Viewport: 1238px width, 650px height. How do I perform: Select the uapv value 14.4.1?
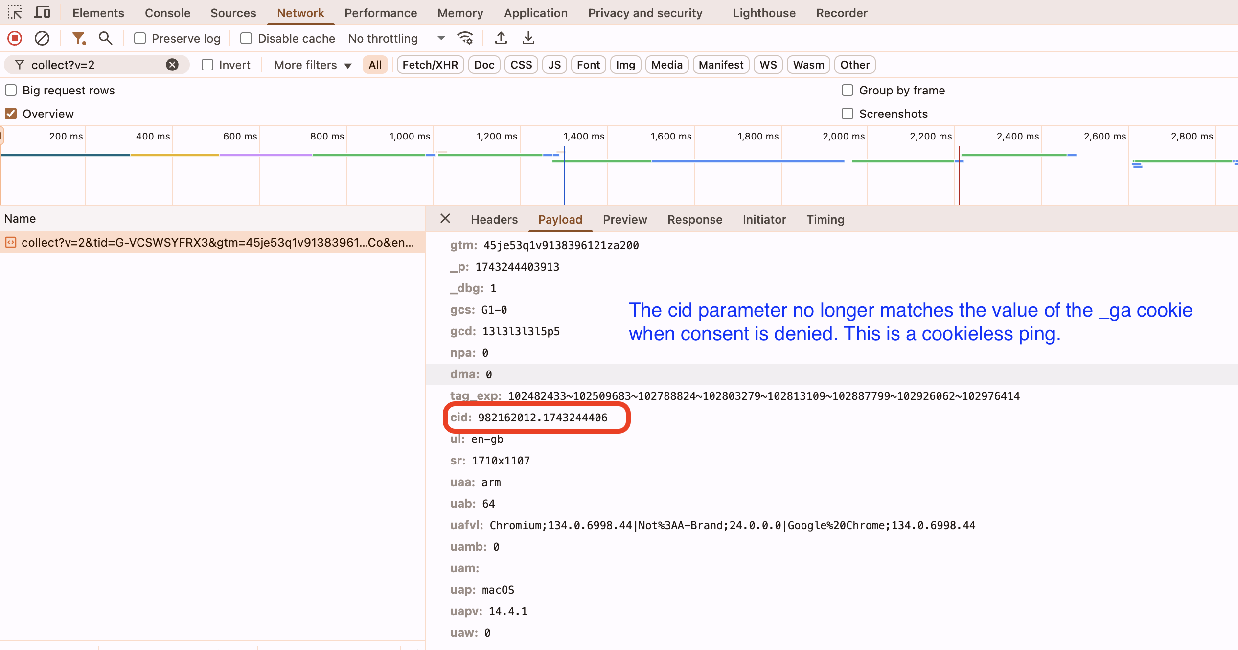(508, 611)
